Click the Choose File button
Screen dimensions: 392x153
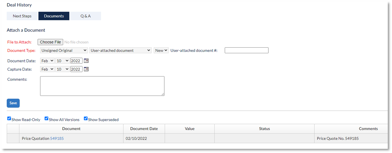(x=51, y=42)
